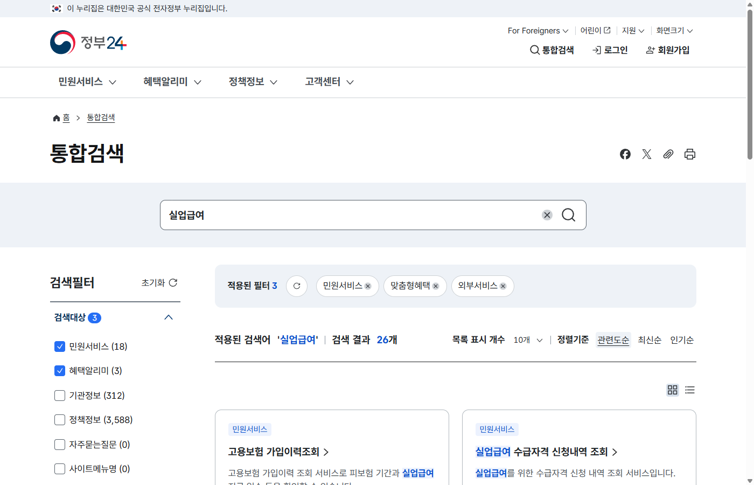Open the 혜택알리미 menu

[167, 82]
